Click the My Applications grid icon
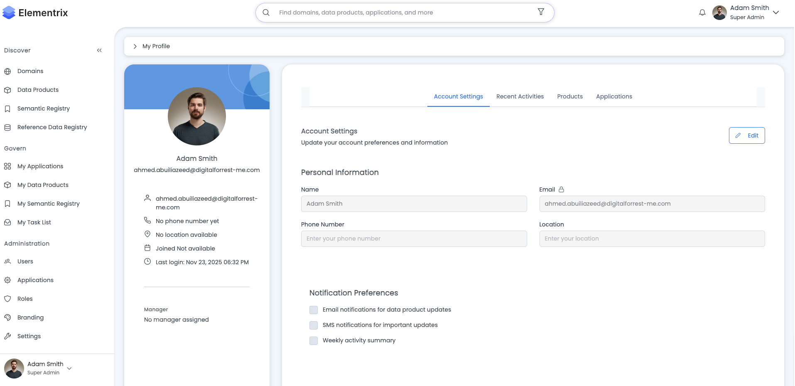 (7, 166)
